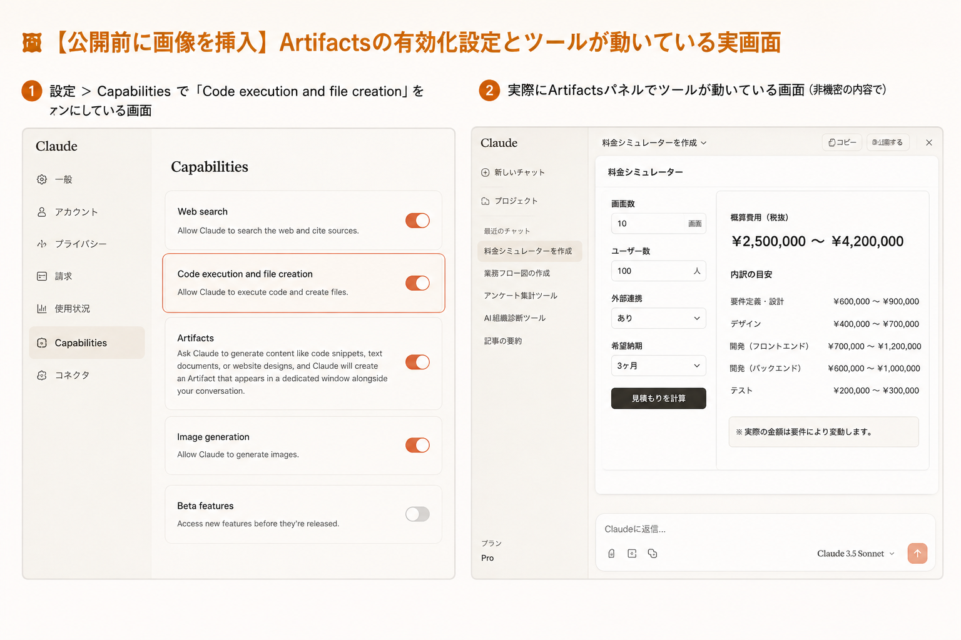Click the image icon in reply box
The image size is (961, 640).
coord(632,553)
